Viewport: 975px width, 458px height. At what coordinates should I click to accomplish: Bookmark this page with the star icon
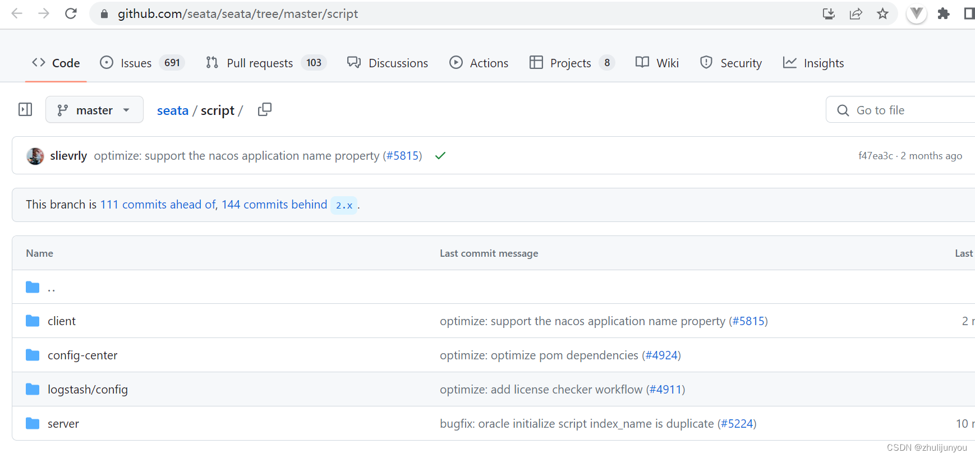pos(882,13)
